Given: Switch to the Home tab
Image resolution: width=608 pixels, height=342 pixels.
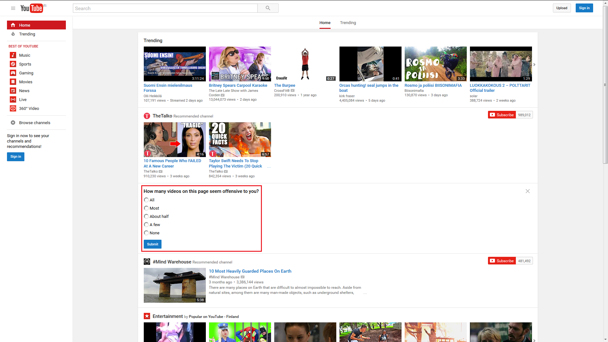Looking at the screenshot, I should (325, 23).
